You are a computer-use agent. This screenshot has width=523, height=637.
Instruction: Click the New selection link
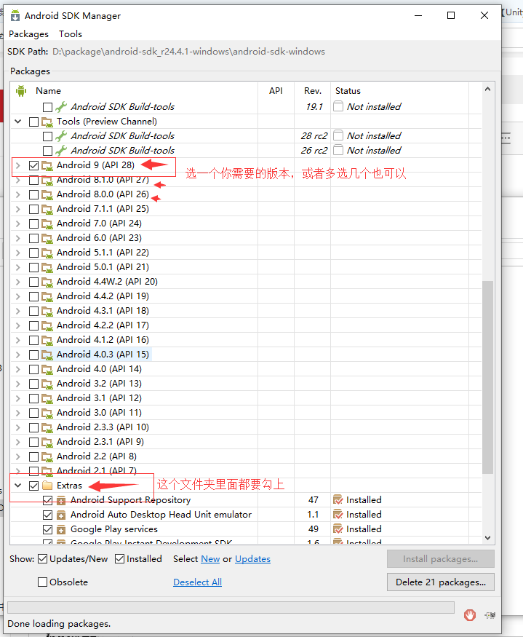tap(210, 559)
